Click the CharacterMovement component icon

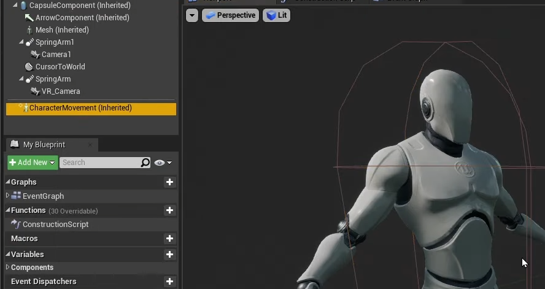25,108
